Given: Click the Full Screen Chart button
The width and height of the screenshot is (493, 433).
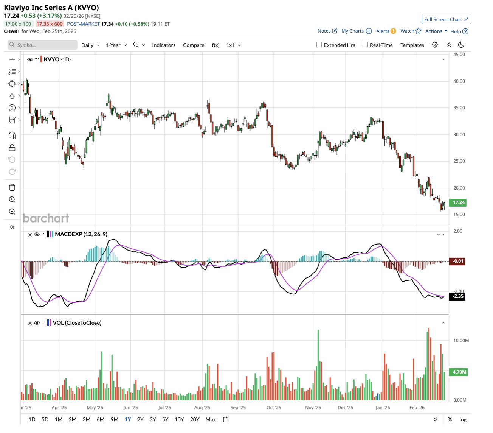Looking at the screenshot, I should click(x=446, y=19).
